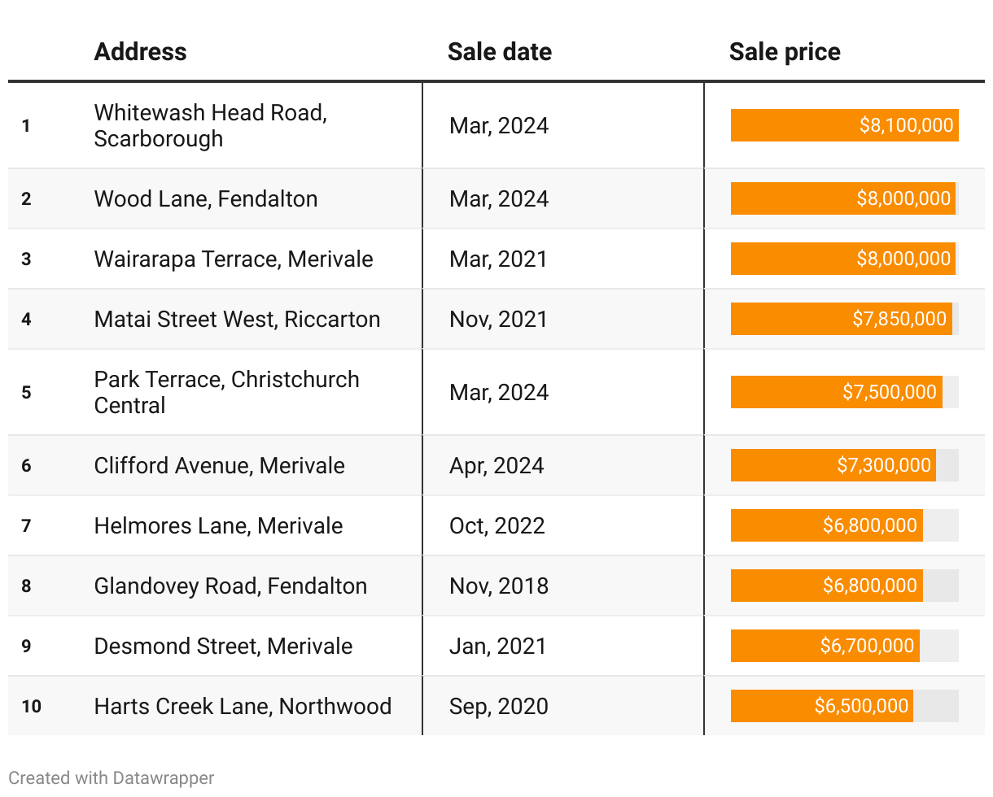Click the $6,500,000 sale price bar
This screenshot has height=797, width=993.
coord(822,706)
